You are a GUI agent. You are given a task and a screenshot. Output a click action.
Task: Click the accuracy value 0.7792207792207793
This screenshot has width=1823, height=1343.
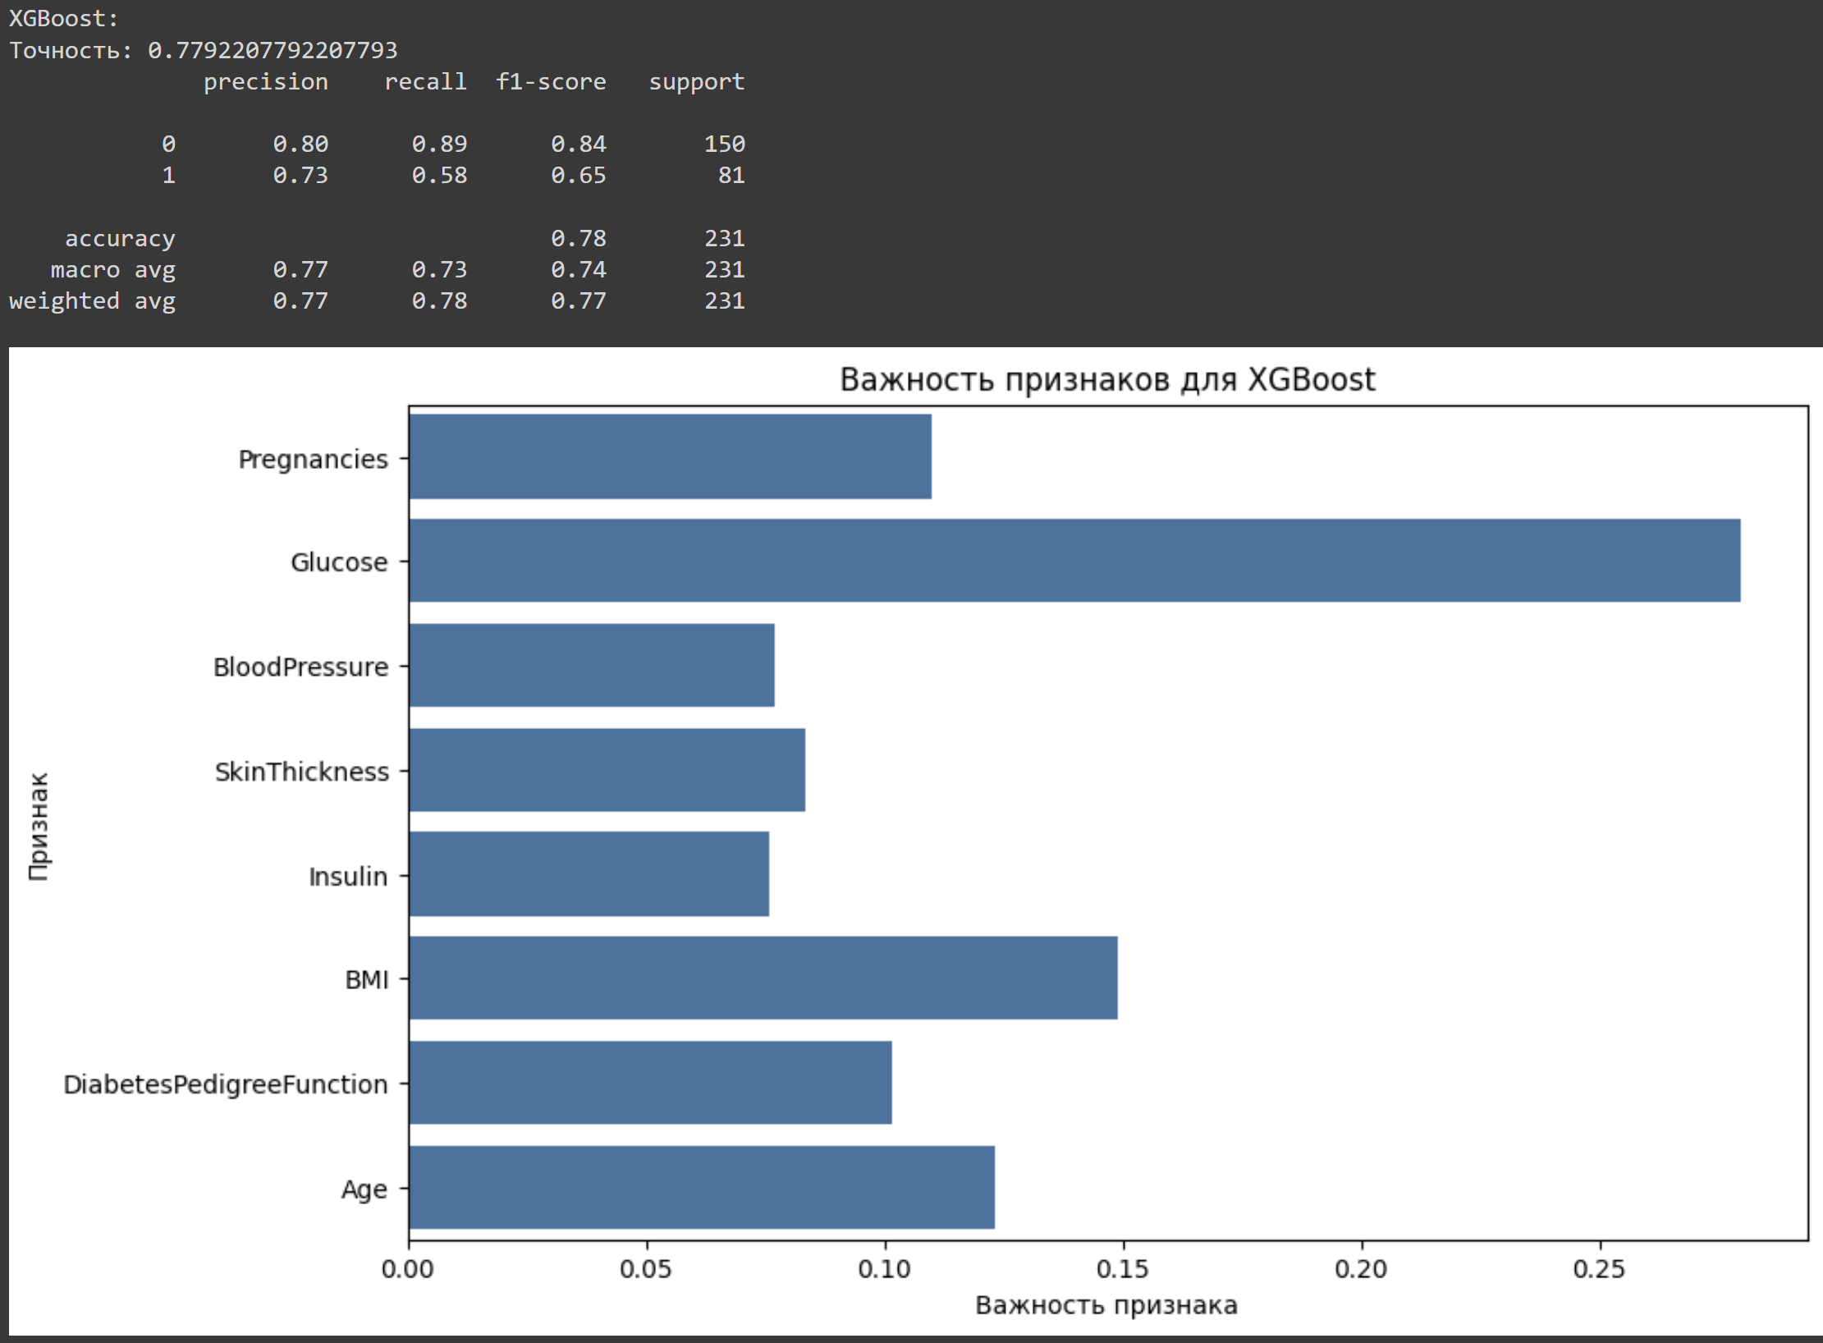[273, 51]
